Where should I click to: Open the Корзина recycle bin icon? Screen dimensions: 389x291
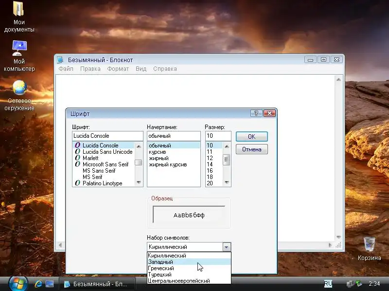coord(370,249)
